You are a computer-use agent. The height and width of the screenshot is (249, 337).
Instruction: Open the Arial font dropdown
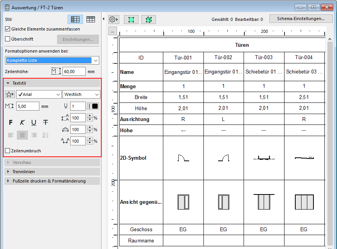pos(39,94)
